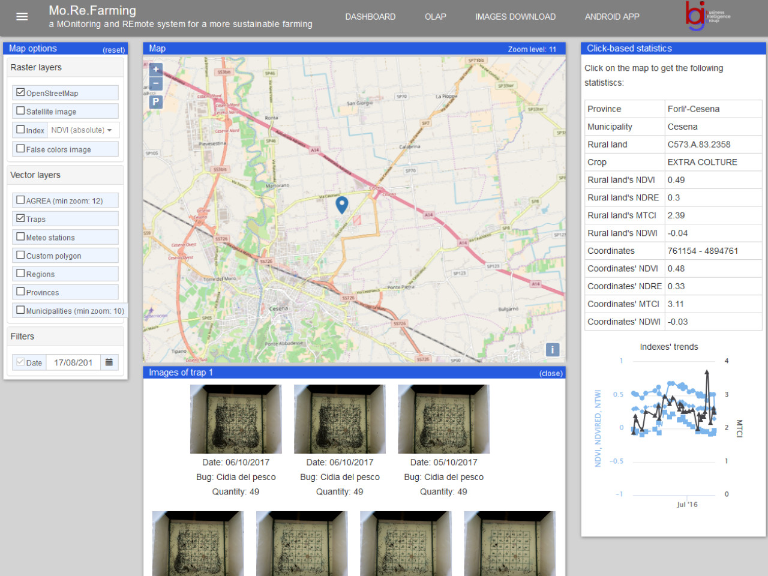The height and width of the screenshot is (576, 768).
Task: Disable the Traps vector layer
Action: [x=20, y=218]
